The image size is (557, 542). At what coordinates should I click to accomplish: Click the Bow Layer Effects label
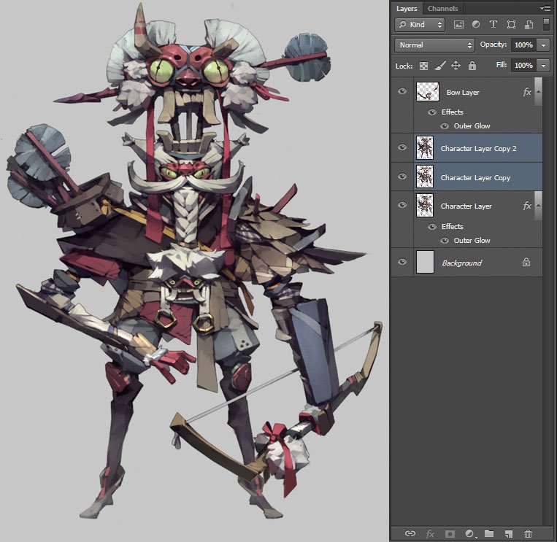coord(452,112)
